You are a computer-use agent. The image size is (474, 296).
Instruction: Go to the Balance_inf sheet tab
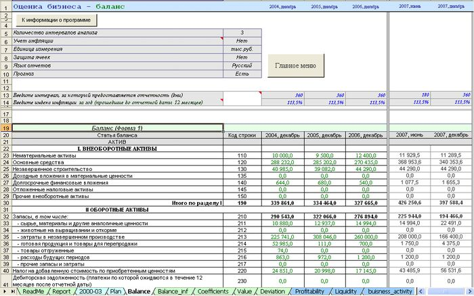pyautogui.click(x=173, y=291)
